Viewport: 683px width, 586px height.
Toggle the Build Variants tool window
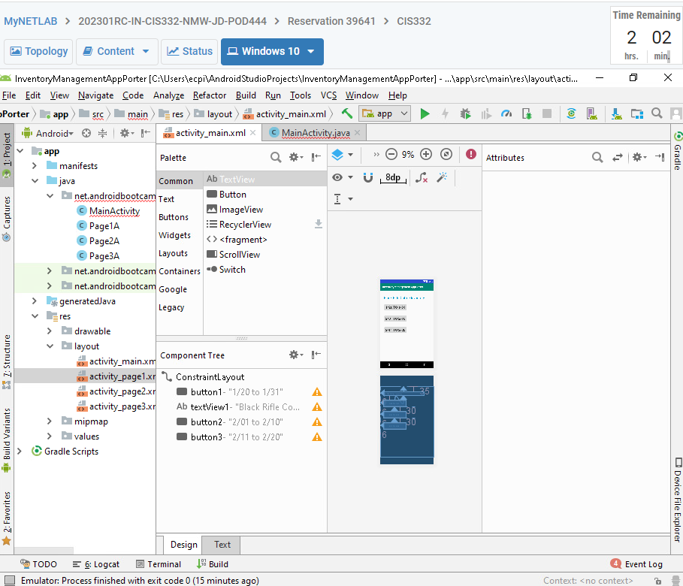[x=7, y=440]
